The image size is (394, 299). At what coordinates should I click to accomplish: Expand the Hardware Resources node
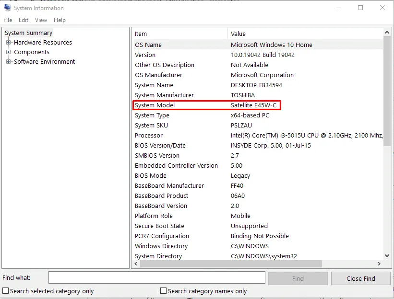point(8,42)
